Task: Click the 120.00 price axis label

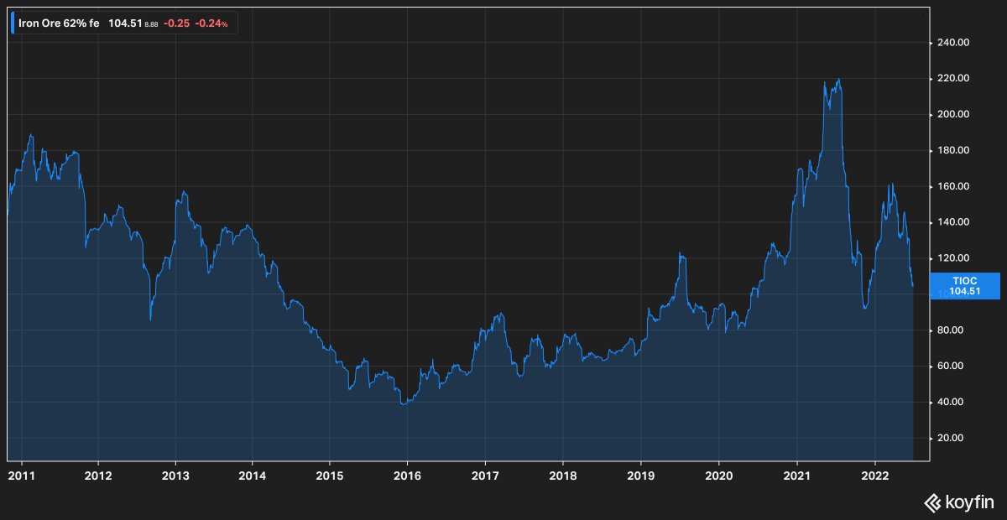Action: click(955, 258)
